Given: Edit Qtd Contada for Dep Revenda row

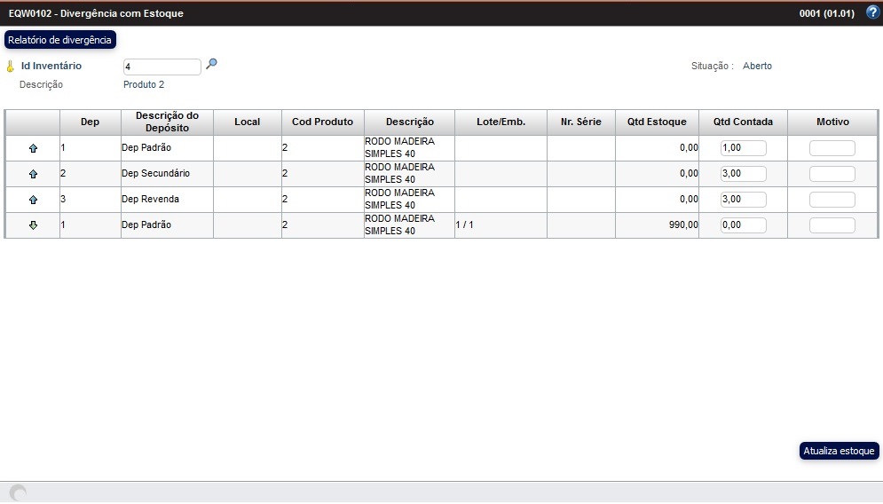Looking at the screenshot, I should (743, 200).
